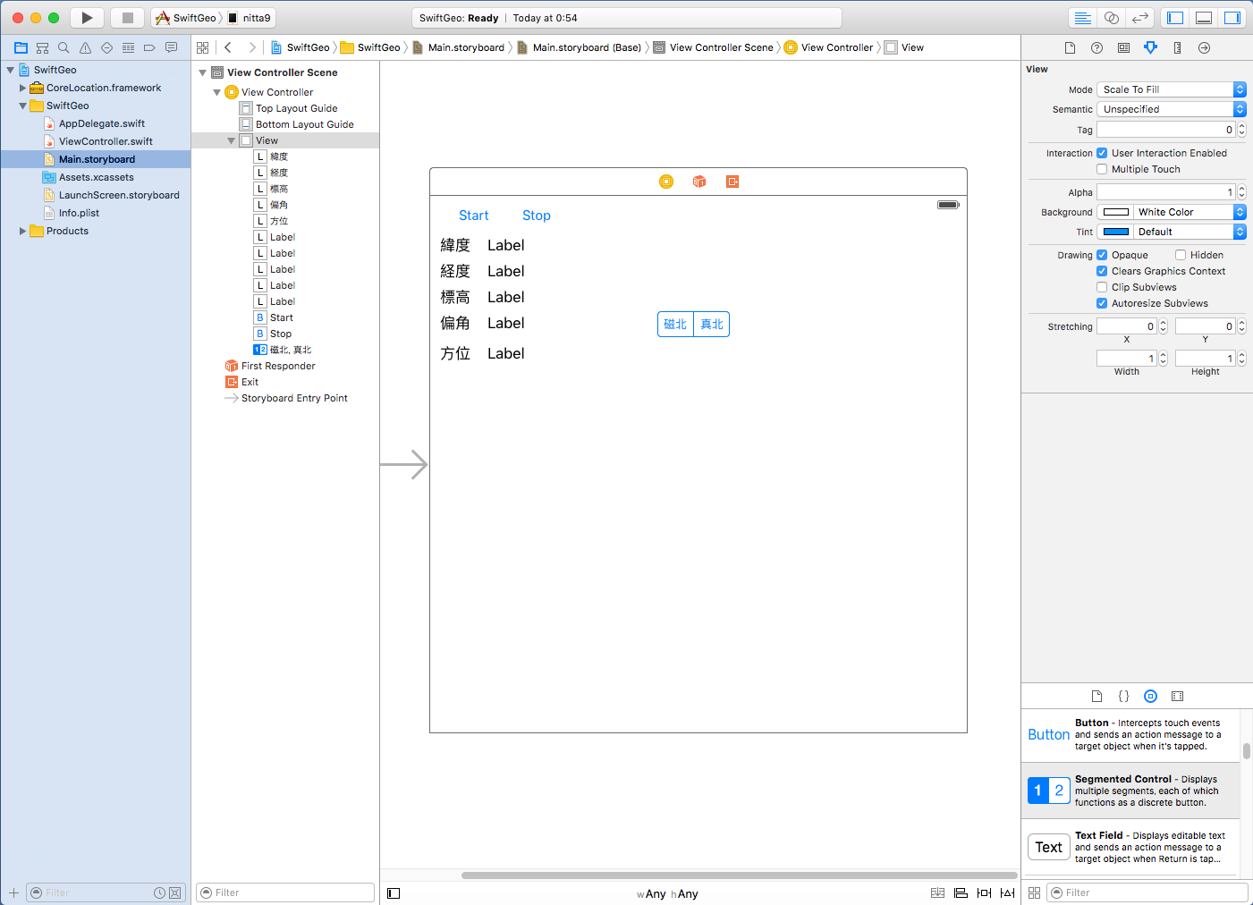This screenshot has height=905, width=1253.
Task: Enable the Multiple Touch checkbox
Action: click(x=1102, y=169)
